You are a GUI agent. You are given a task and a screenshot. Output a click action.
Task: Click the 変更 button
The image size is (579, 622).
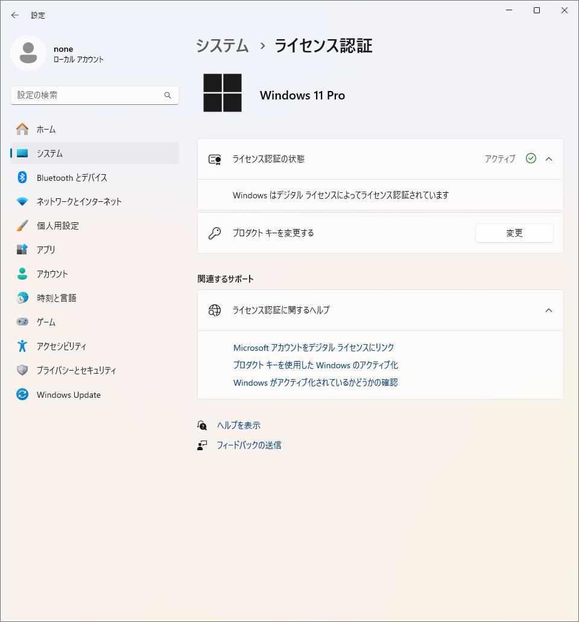tap(514, 233)
